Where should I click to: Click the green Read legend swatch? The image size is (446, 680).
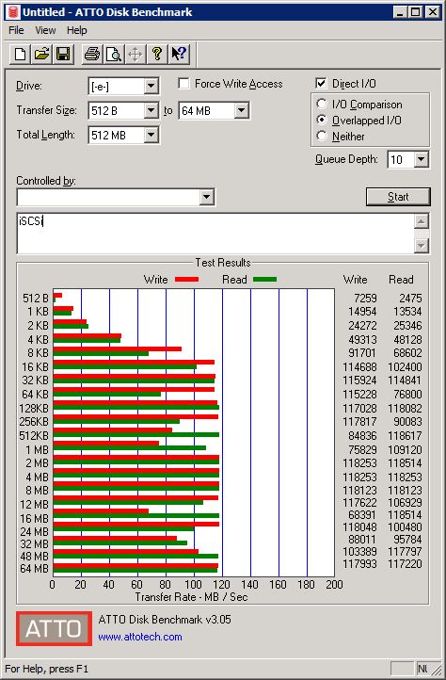tap(264, 280)
